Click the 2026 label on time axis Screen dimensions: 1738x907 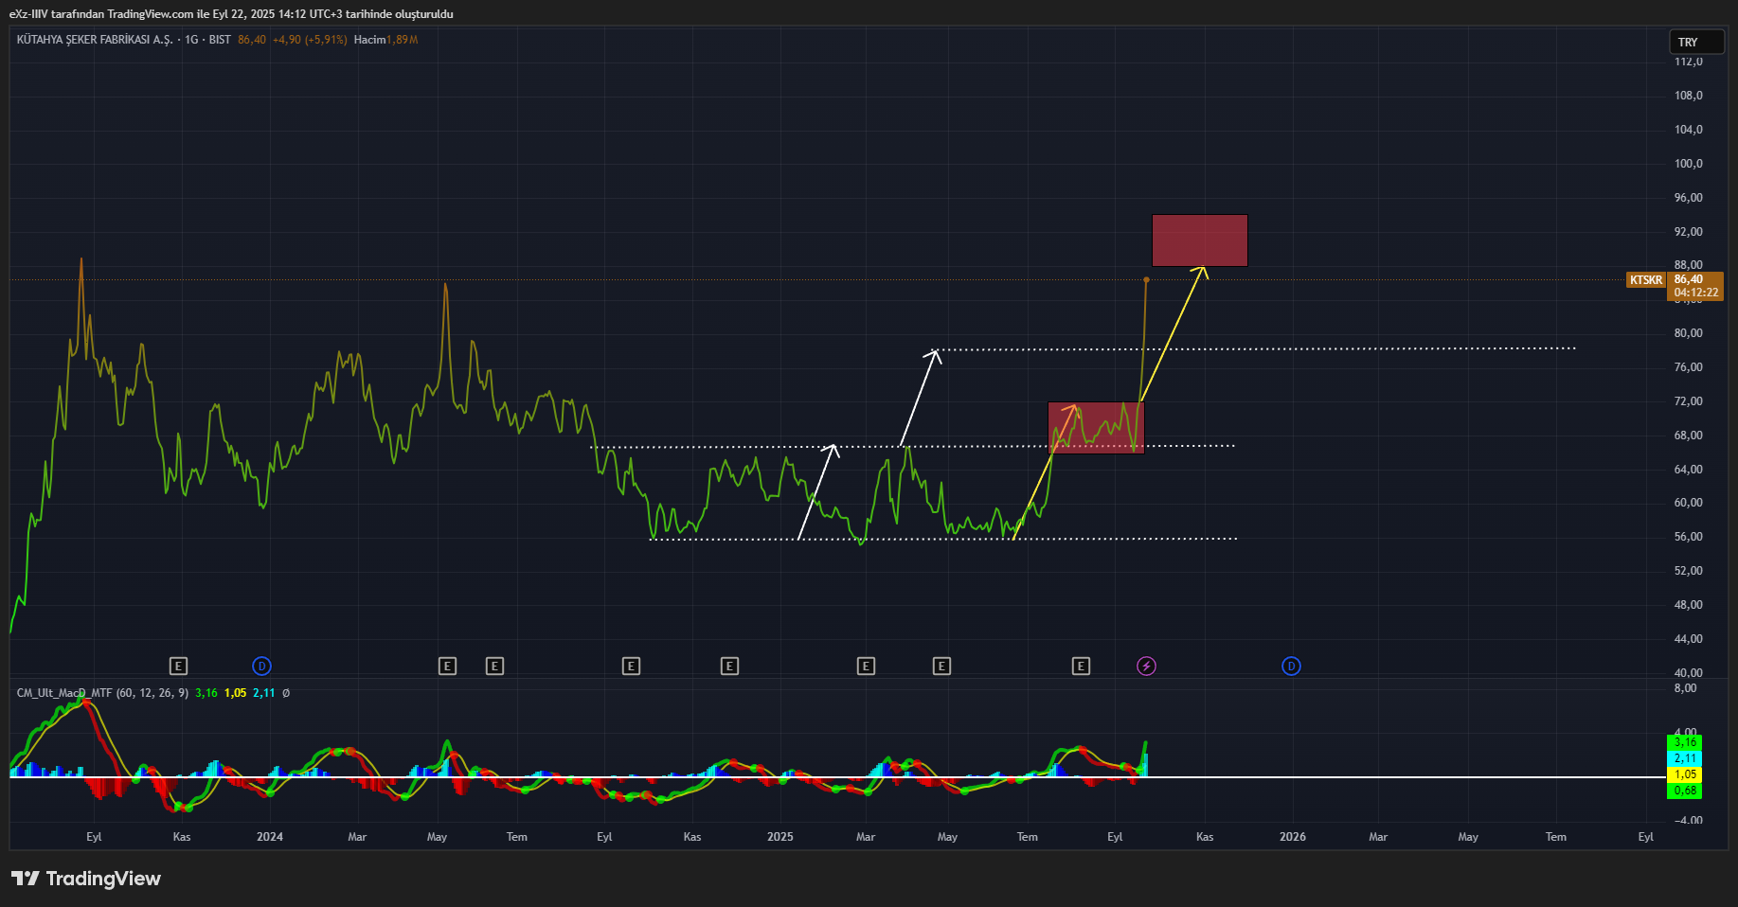(1293, 837)
